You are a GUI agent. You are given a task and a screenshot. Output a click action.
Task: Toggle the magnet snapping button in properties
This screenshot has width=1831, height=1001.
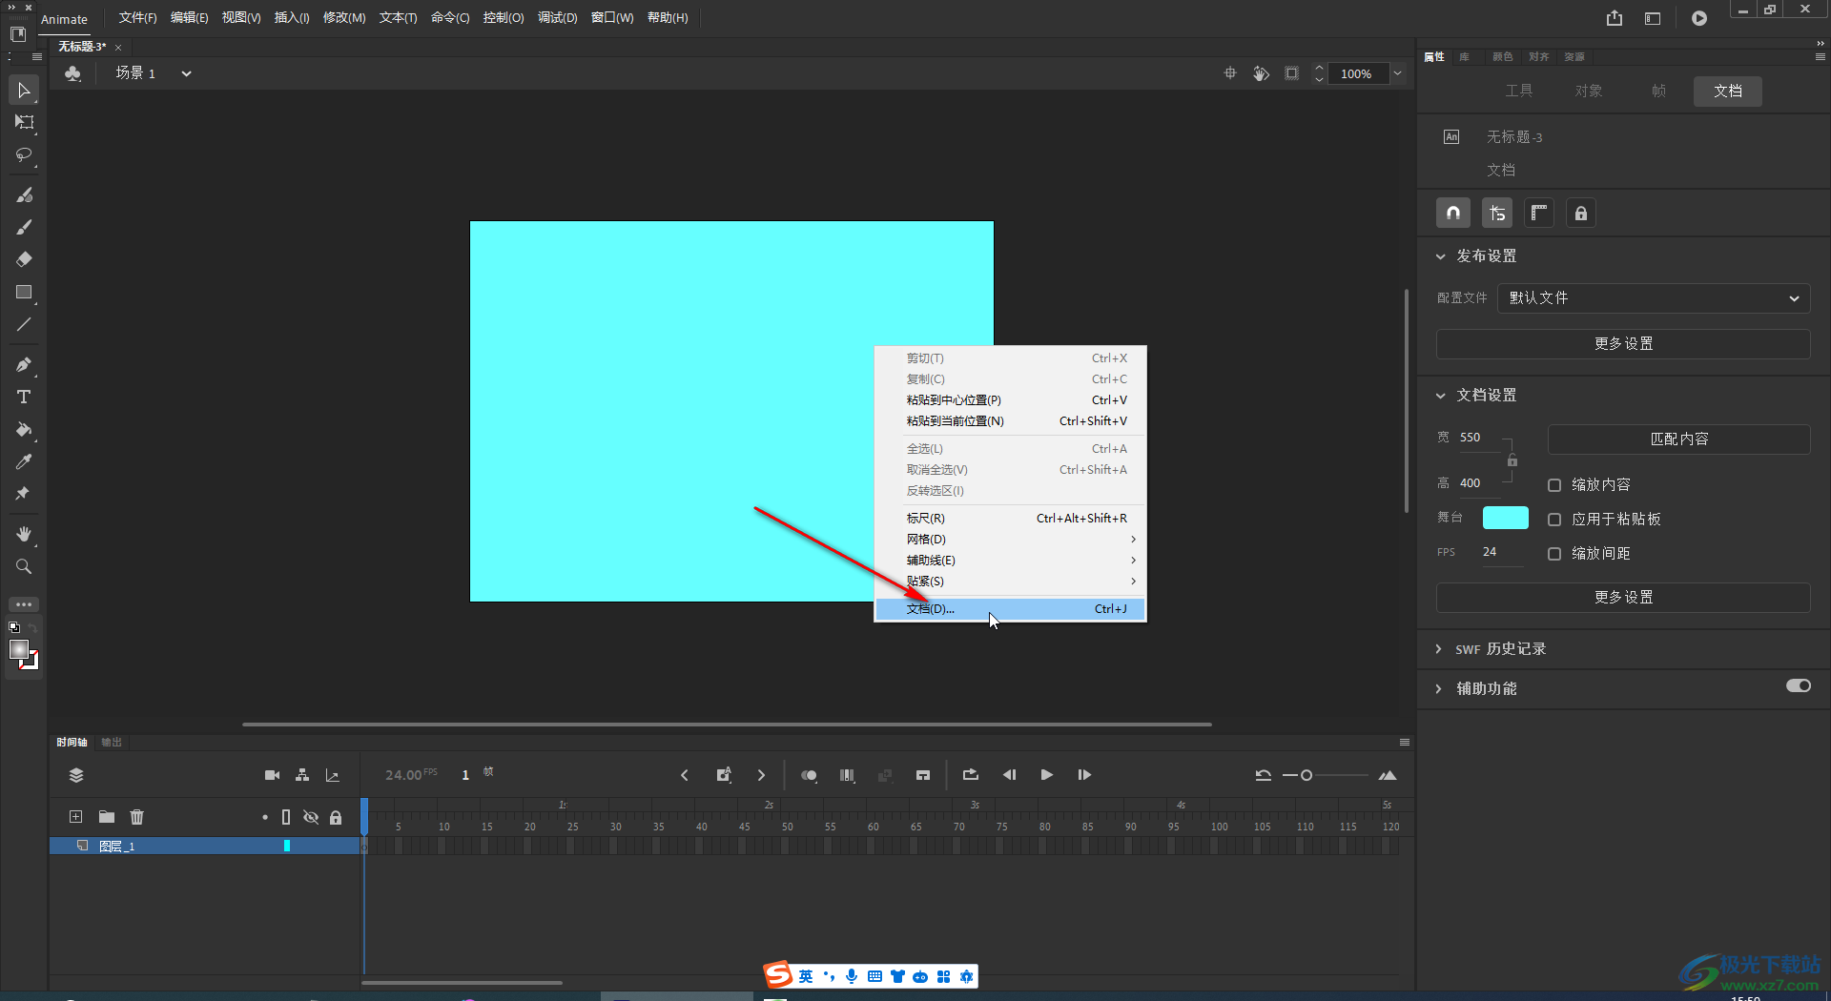pyautogui.click(x=1453, y=214)
